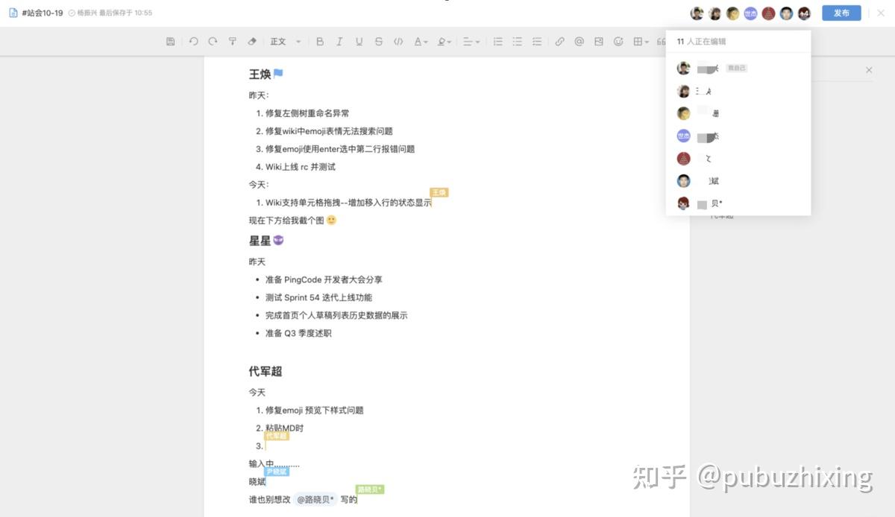The width and height of the screenshot is (895, 517).
Task: Click the 星星 heading
Action: (260, 241)
